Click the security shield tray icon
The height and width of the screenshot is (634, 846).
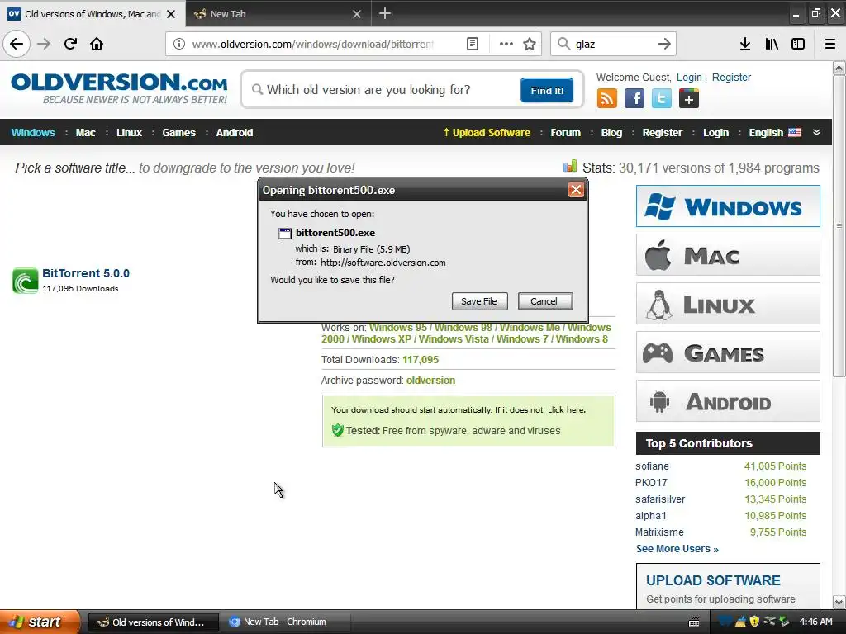tap(755, 622)
